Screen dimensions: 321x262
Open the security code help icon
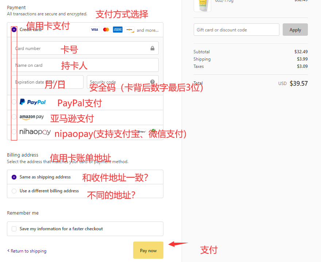click(x=152, y=82)
